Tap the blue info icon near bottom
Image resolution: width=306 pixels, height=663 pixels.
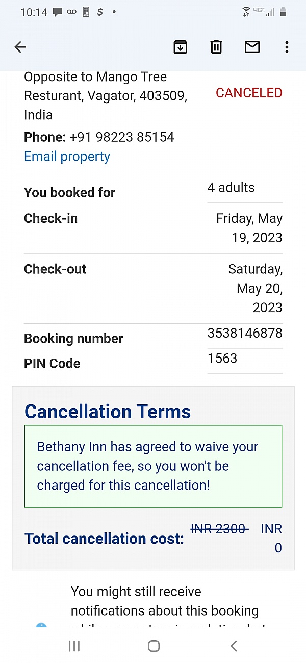coord(41,627)
